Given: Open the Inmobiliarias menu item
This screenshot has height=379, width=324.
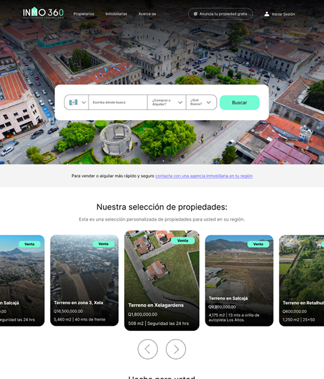Looking at the screenshot, I should click(116, 14).
